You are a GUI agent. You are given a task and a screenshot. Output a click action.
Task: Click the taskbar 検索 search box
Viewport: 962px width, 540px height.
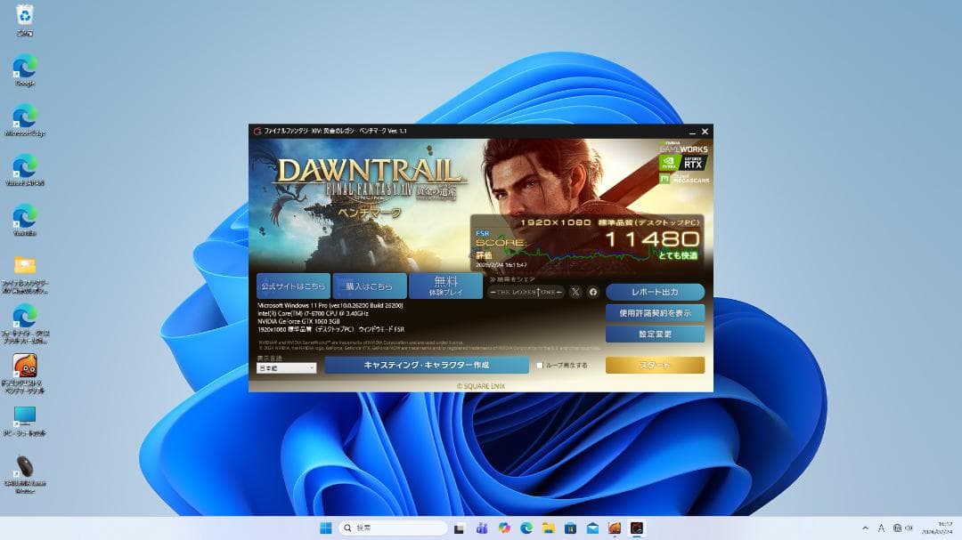coord(393,528)
